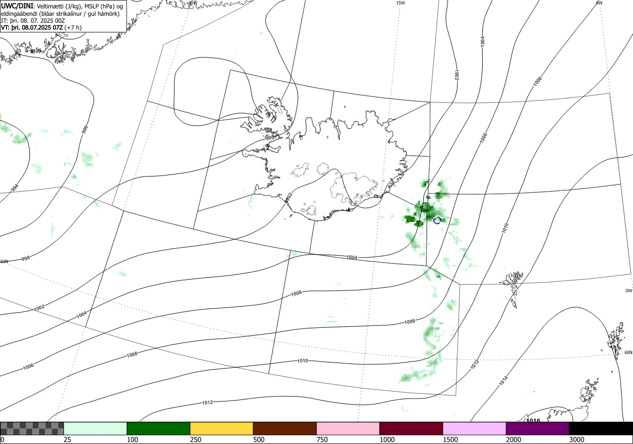
Task: Choose the black above-3000 legend swatch
Action: (x=601, y=428)
